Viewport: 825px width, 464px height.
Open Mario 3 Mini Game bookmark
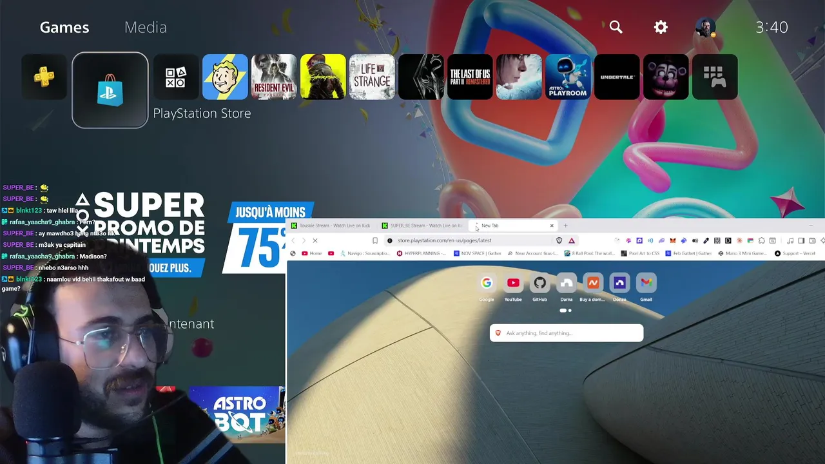point(742,253)
